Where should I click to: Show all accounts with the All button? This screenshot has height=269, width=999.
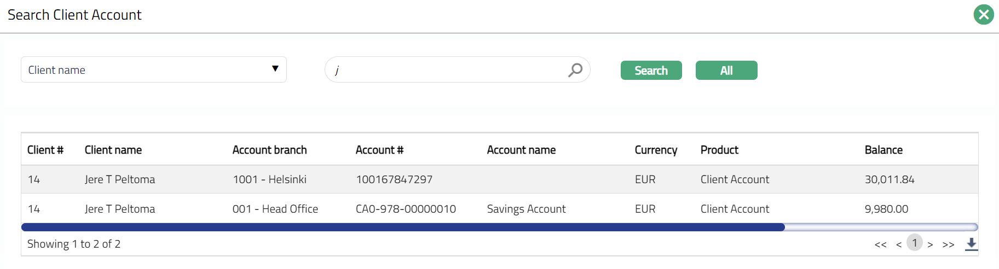pos(726,71)
